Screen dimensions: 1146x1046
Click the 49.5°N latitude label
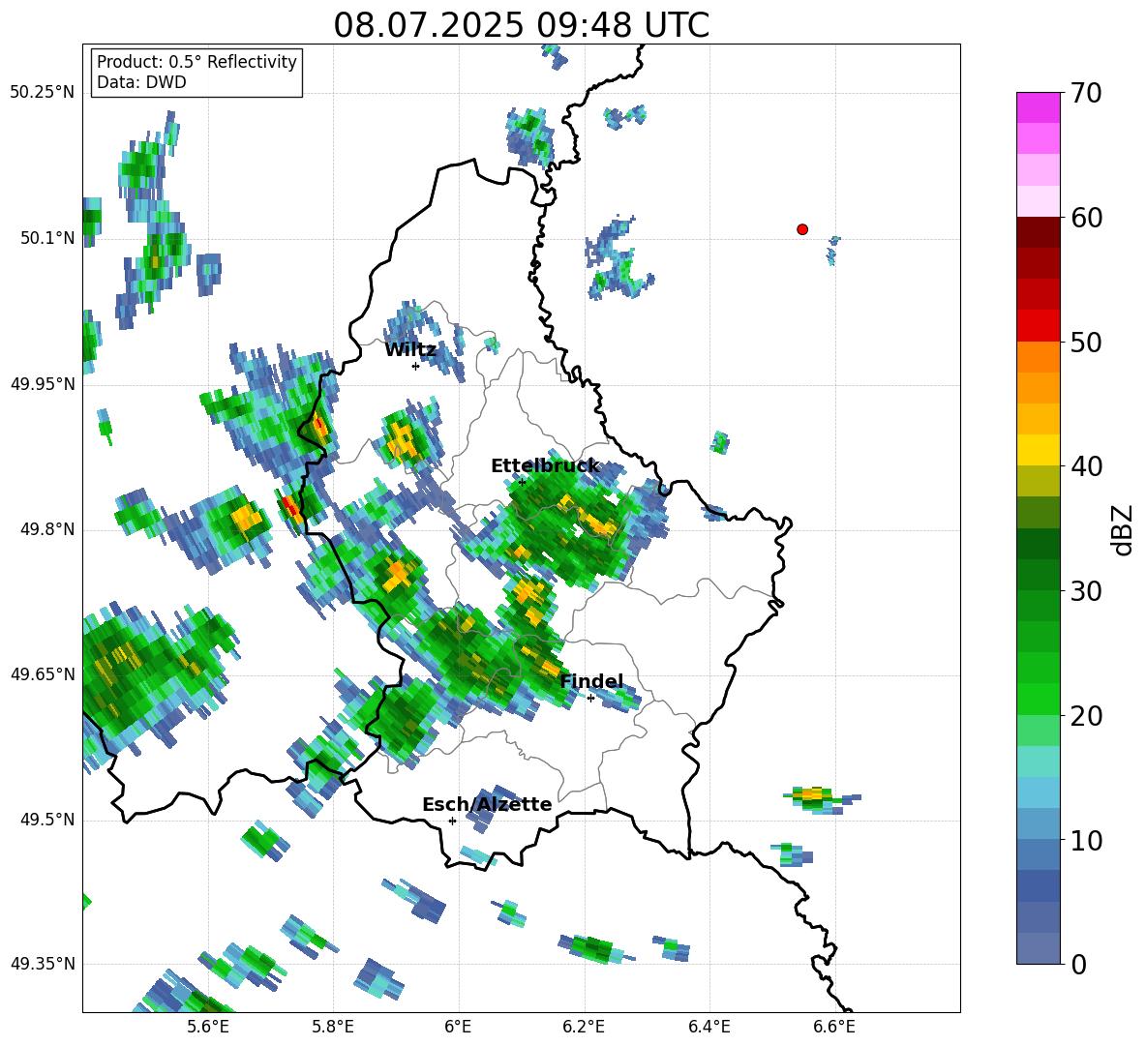click(46, 820)
